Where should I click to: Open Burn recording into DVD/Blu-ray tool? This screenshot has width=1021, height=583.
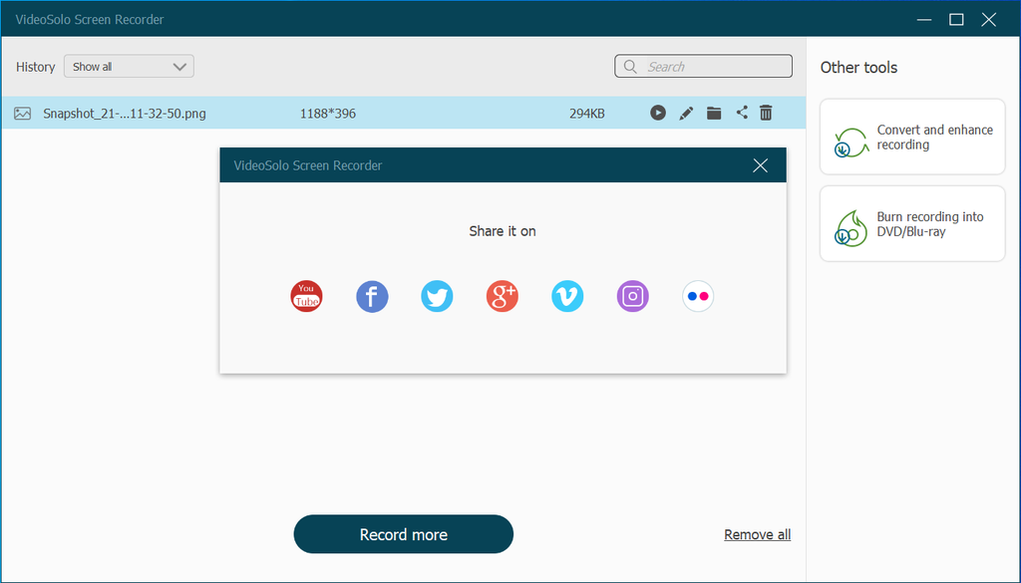click(912, 224)
